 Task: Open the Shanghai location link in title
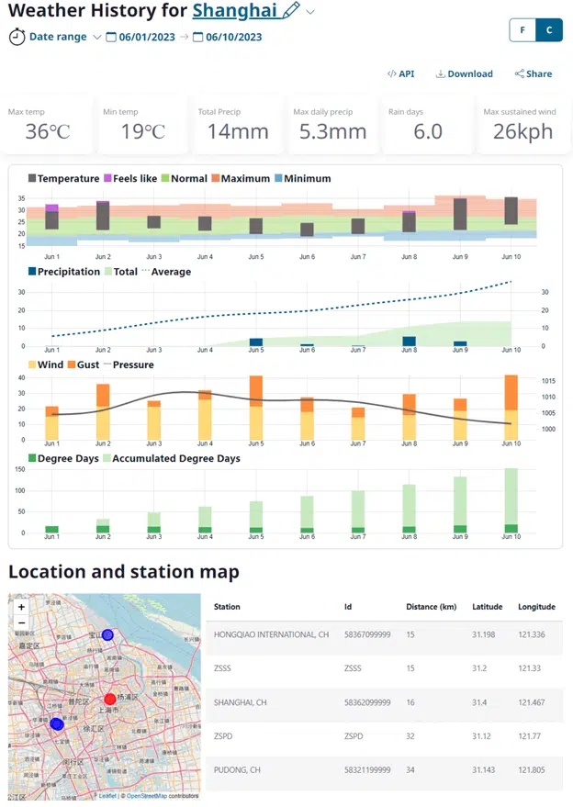click(x=234, y=11)
